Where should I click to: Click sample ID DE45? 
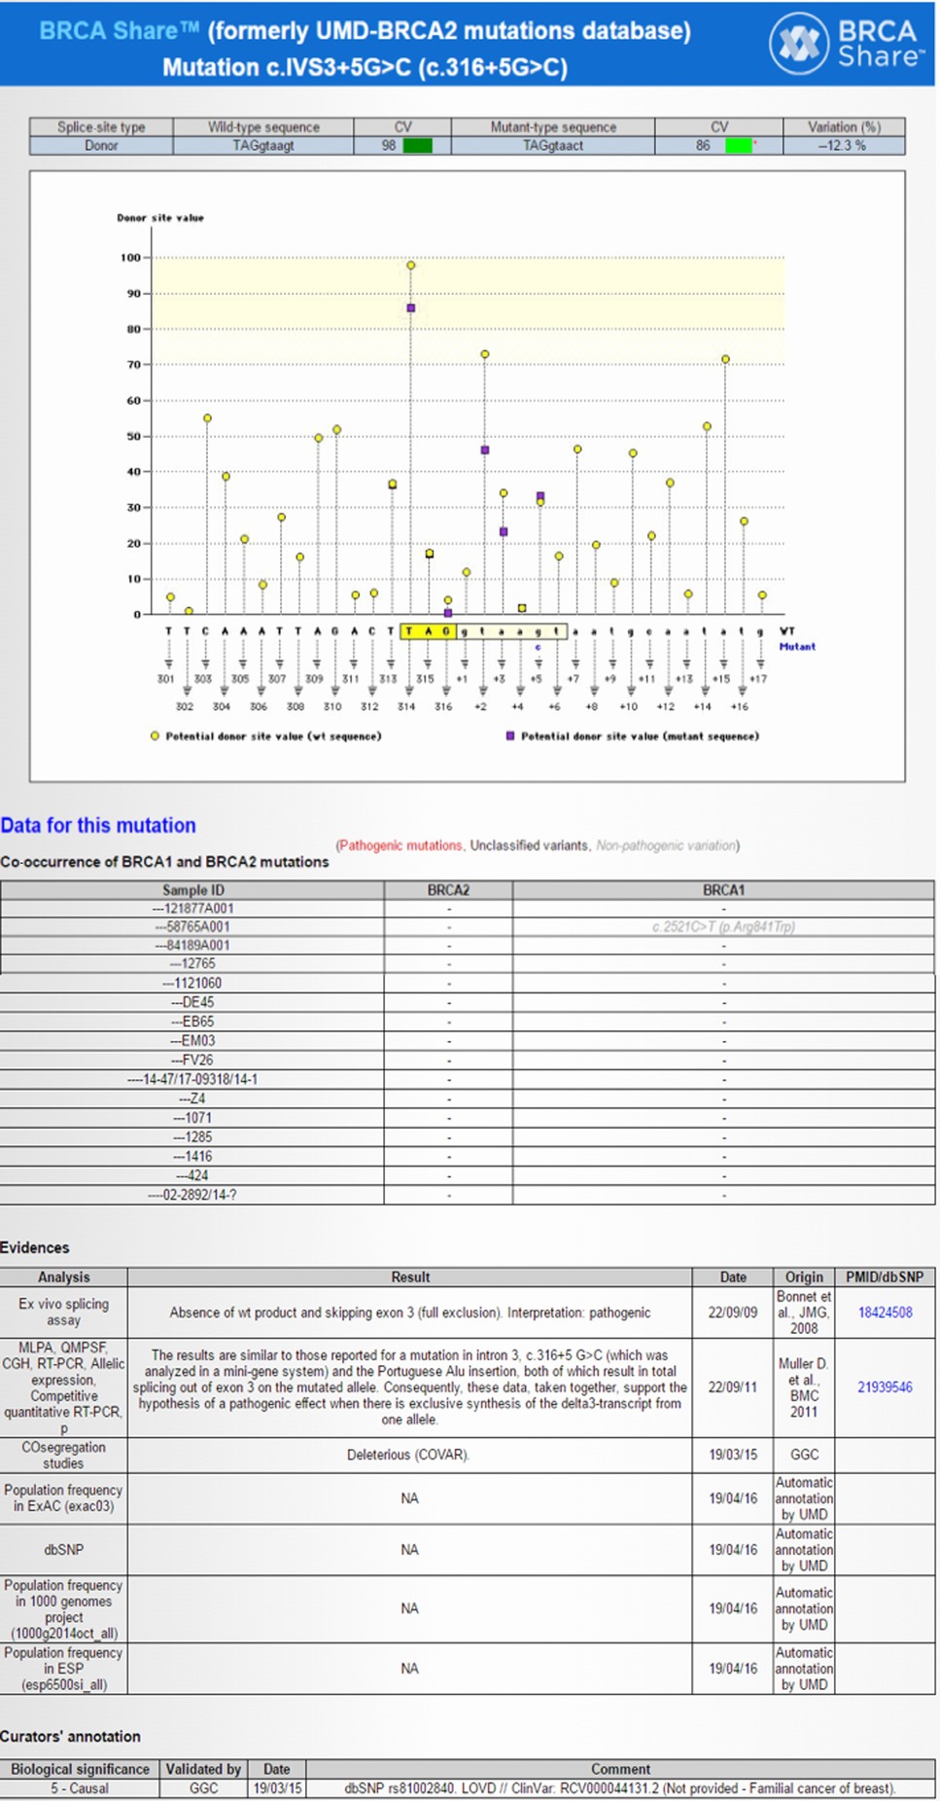click(193, 1003)
